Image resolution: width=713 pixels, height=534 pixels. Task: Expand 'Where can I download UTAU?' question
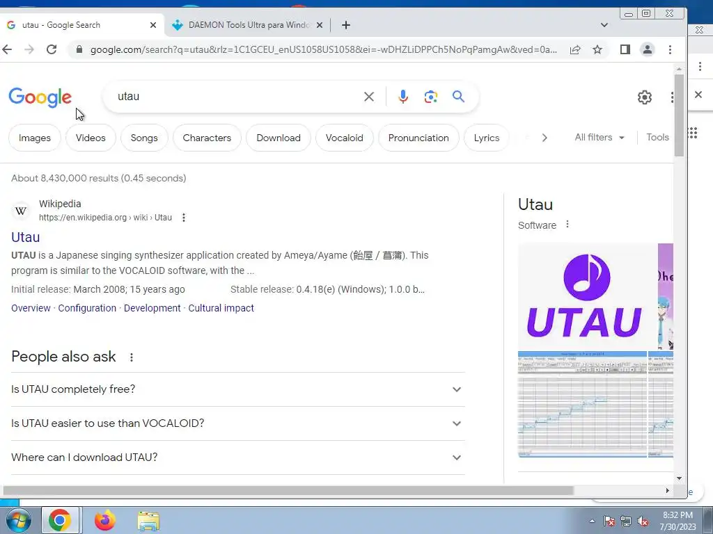(238, 458)
